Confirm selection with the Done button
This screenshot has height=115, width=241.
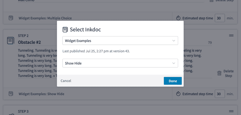click(x=173, y=81)
